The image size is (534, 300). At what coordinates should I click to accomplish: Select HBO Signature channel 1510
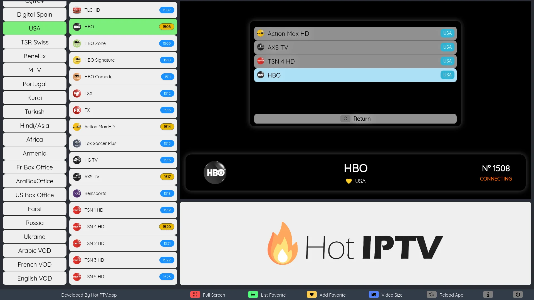coord(123,60)
